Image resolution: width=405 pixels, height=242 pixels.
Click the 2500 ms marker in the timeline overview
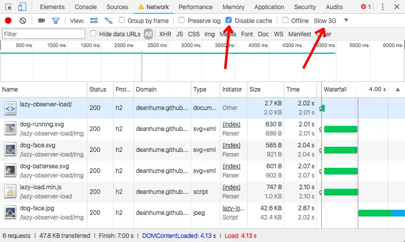pyautogui.click(x=157, y=46)
